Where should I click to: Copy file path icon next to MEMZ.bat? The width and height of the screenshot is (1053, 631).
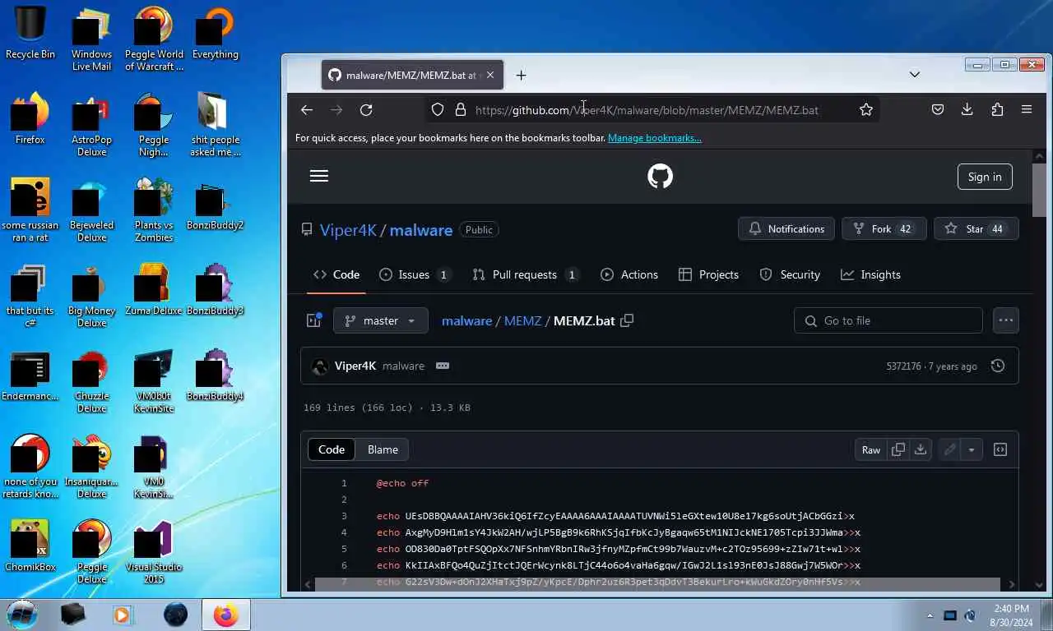(627, 320)
